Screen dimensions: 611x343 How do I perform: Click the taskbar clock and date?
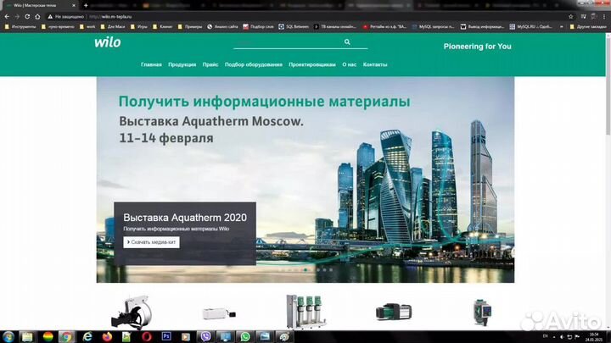pos(593,337)
